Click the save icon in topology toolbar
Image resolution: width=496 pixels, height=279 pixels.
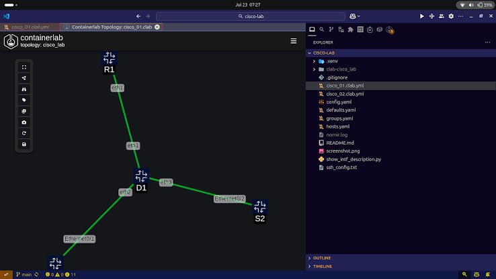point(24,145)
